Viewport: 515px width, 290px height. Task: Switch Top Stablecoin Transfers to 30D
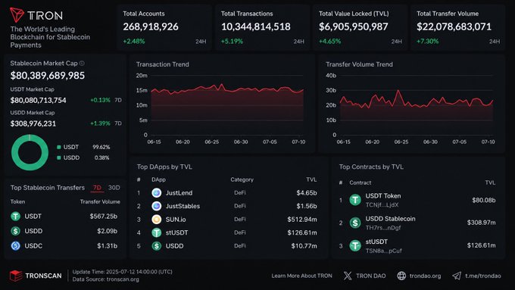click(114, 188)
